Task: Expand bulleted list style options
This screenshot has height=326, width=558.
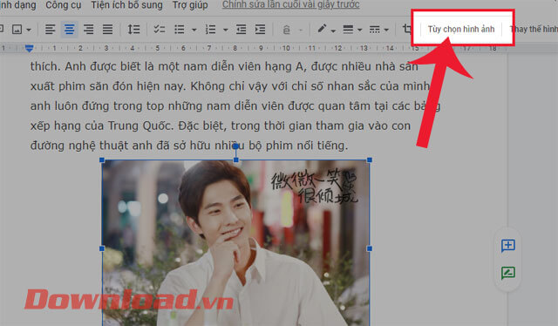Action: click(x=194, y=30)
